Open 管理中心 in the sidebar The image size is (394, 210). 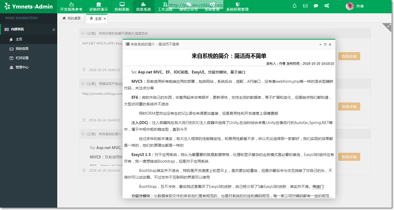point(29,67)
